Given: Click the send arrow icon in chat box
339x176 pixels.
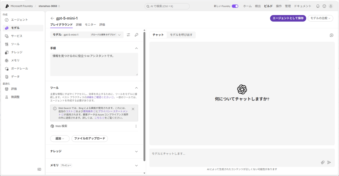Looking at the screenshot, I should (329, 162).
